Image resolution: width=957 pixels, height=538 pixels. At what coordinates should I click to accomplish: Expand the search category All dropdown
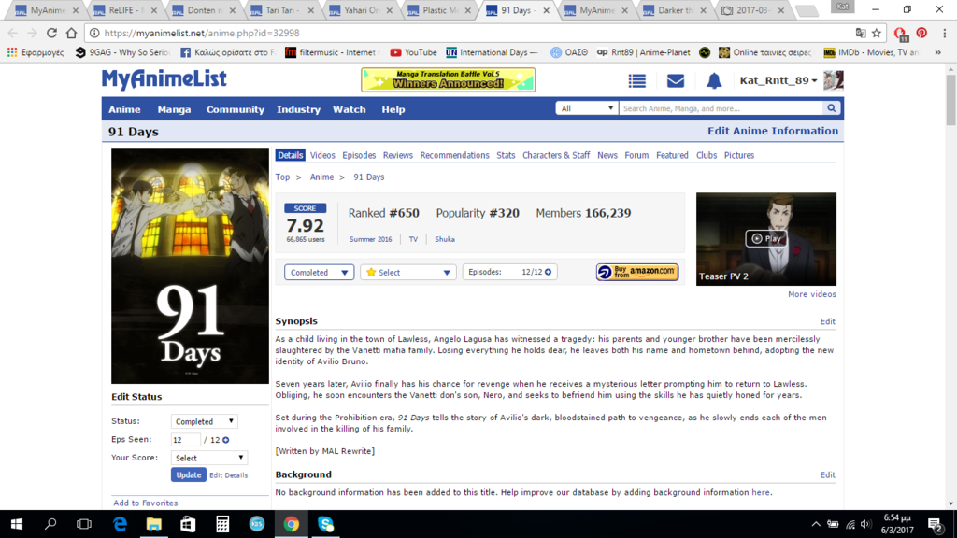click(586, 108)
